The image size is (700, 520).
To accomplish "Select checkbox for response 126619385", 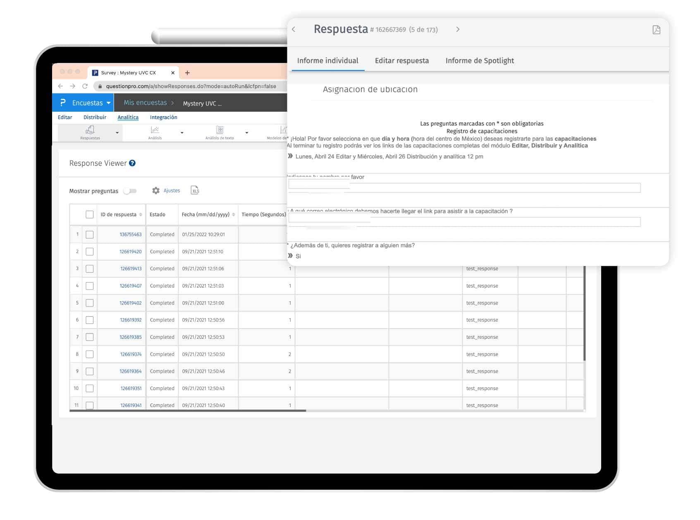I will 89,337.
